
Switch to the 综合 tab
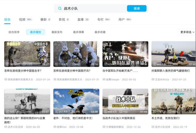coord(7,20)
